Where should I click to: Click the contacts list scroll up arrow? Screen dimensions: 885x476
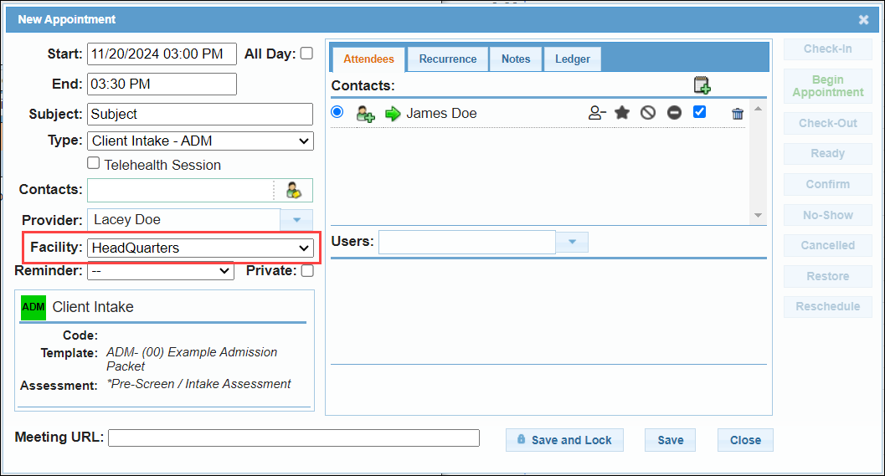758,109
